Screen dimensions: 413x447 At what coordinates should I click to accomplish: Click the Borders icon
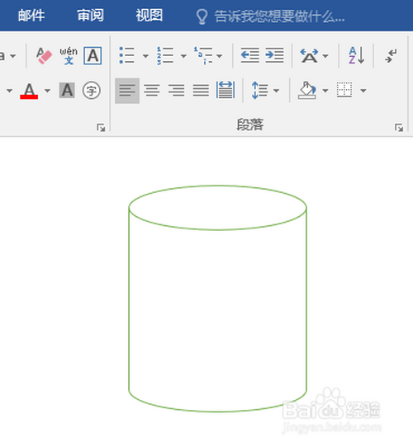pyautogui.click(x=344, y=90)
